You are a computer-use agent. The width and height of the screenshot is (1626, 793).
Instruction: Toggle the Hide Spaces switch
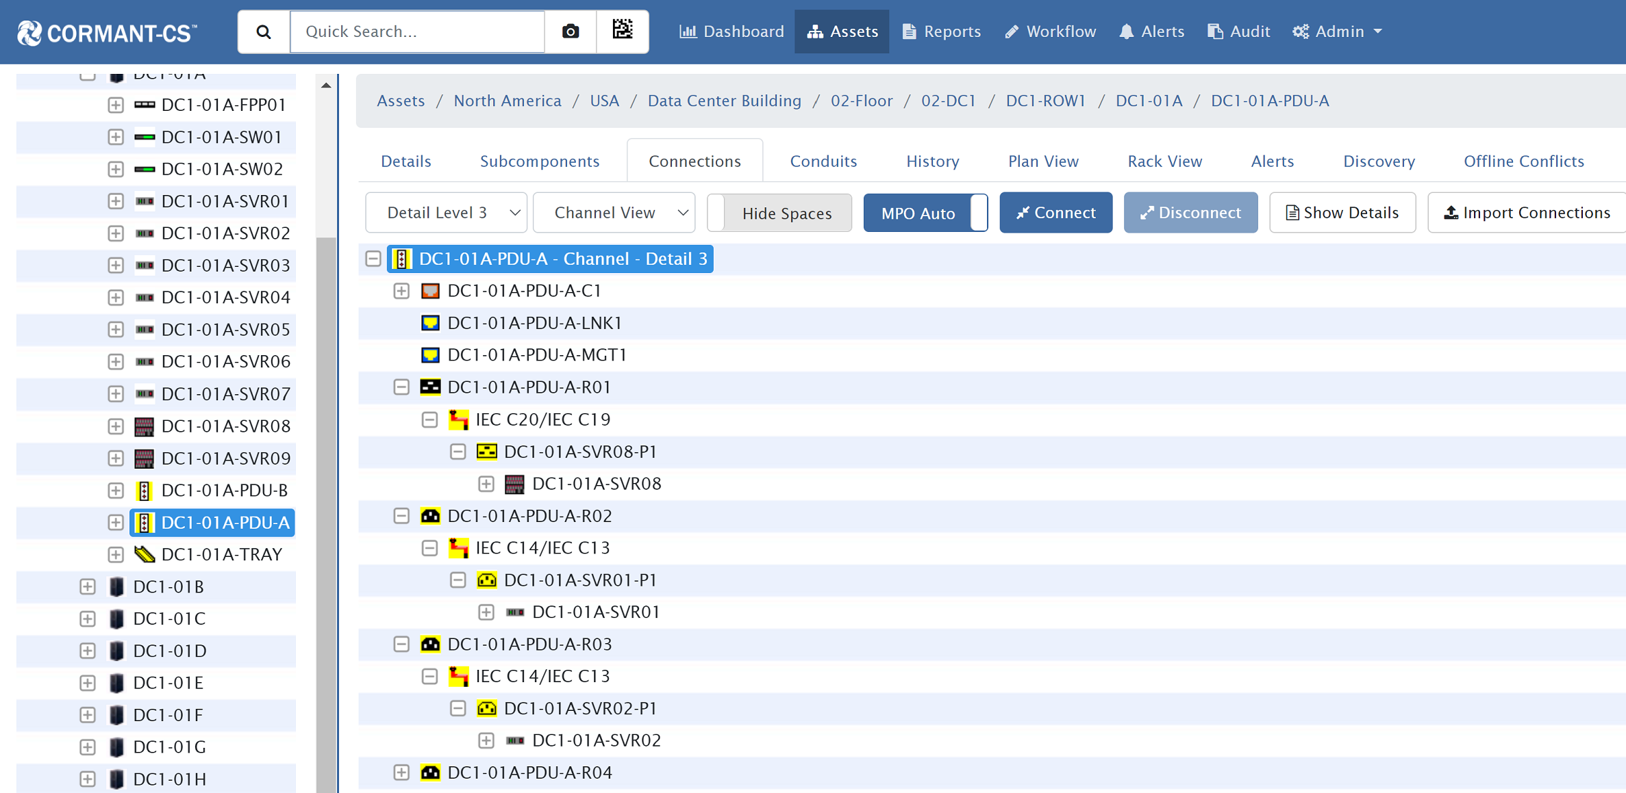pyautogui.click(x=780, y=213)
